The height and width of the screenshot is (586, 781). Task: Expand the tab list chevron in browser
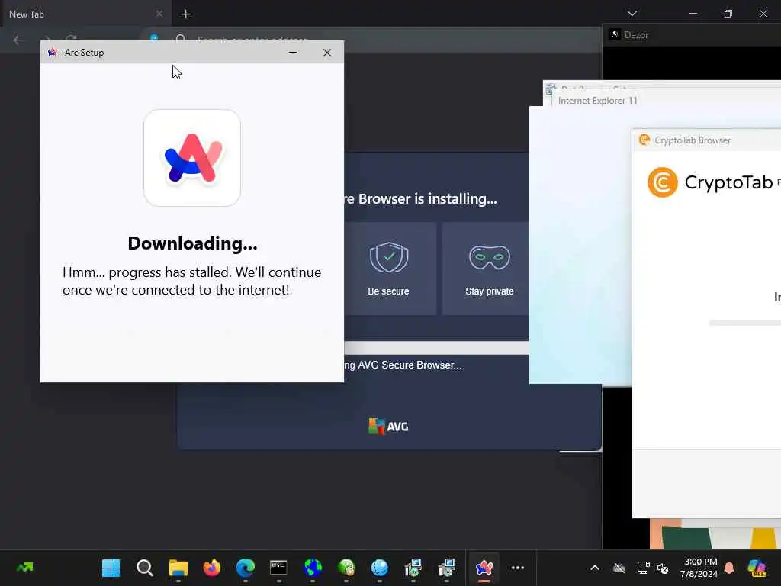632,14
